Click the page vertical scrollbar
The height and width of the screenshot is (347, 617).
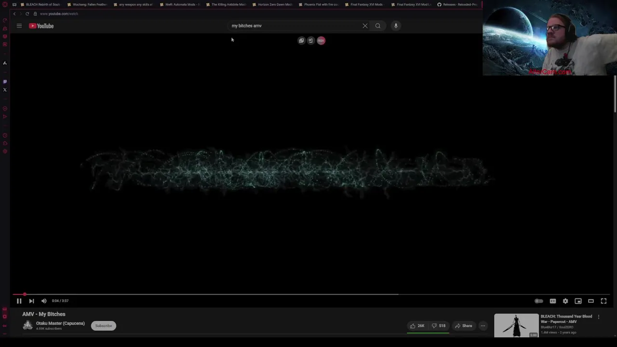pos(615,94)
